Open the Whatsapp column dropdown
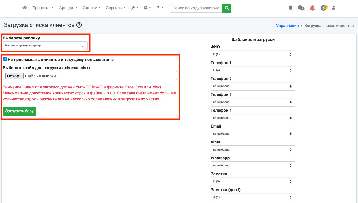The height and width of the screenshot is (203, 358). pyautogui.click(x=253, y=166)
